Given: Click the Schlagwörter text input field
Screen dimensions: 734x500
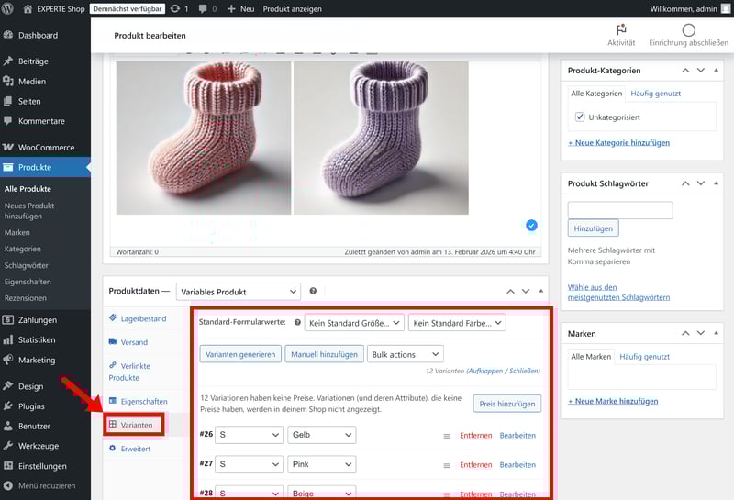Looking at the screenshot, I should (620, 210).
